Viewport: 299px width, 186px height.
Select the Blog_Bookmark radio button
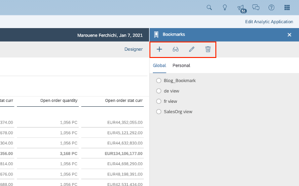click(159, 81)
